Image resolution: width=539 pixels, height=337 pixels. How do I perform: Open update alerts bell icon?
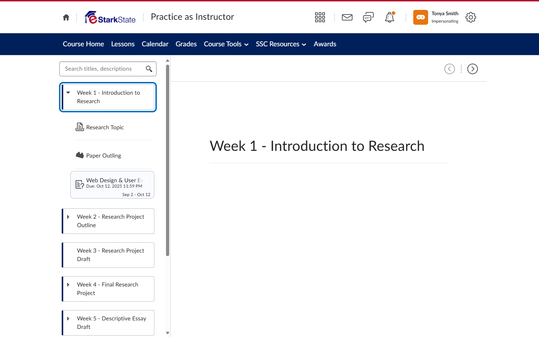390,17
